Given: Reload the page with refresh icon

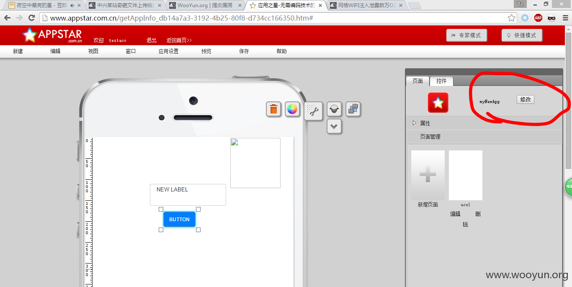Looking at the screenshot, I should pyautogui.click(x=31, y=18).
